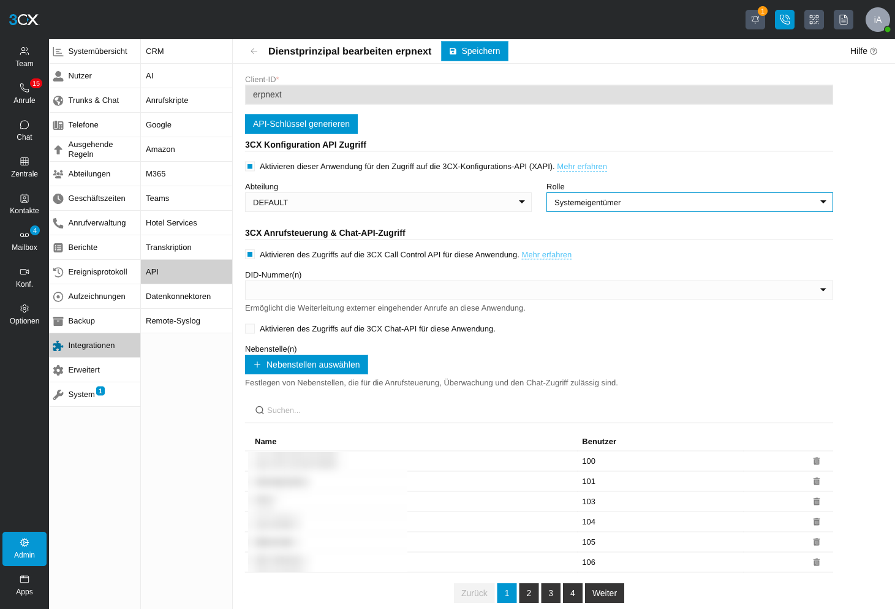Expand the DID-Nummer(n) dropdown
The width and height of the screenshot is (895, 609).
click(539, 290)
